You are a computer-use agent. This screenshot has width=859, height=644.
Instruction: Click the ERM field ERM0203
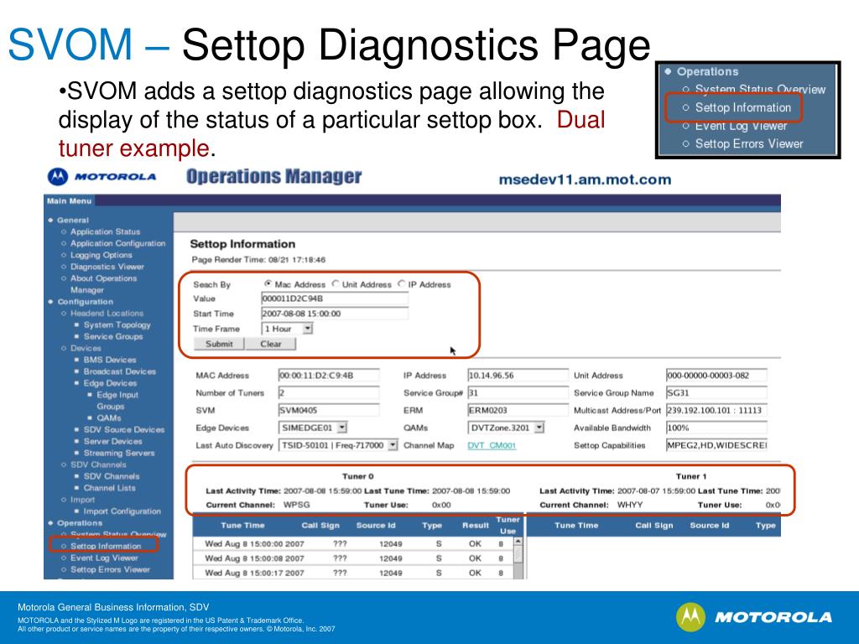(x=518, y=410)
